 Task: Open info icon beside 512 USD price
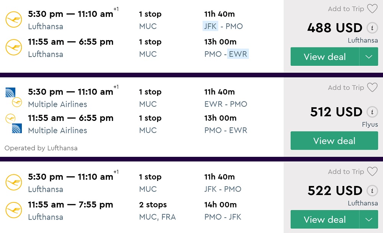tap(371, 112)
